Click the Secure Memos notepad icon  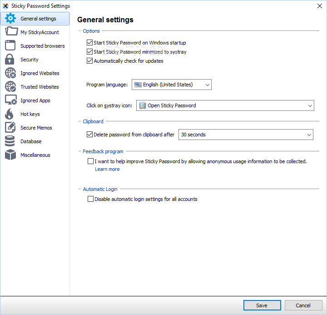(x=10, y=127)
